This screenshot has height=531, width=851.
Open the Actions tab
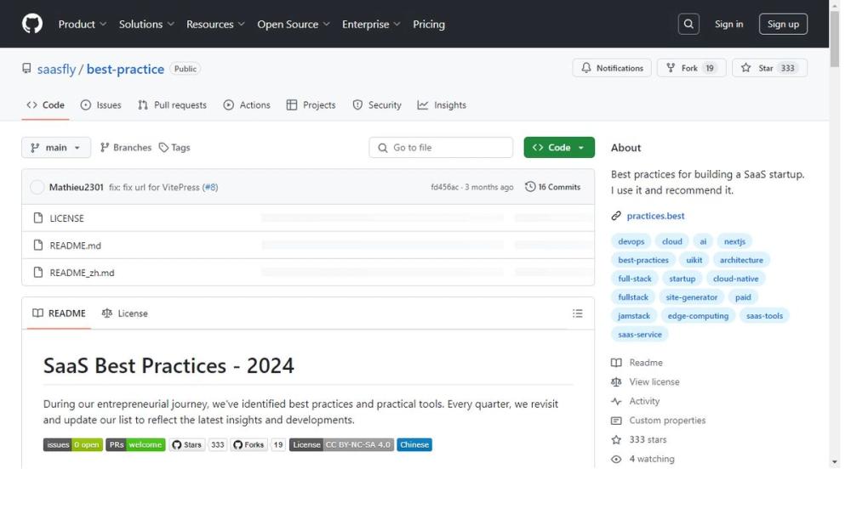pyautogui.click(x=247, y=105)
